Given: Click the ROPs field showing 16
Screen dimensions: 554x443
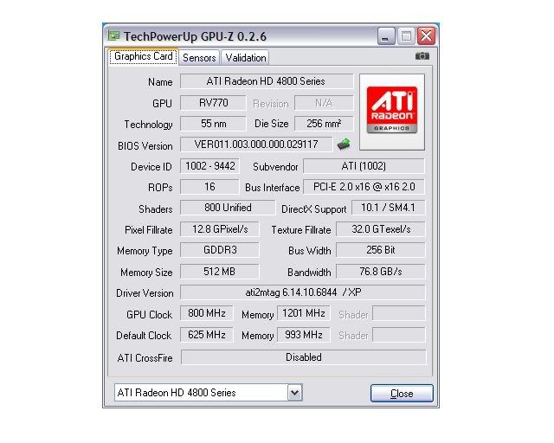Looking at the screenshot, I should pos(209,187).
